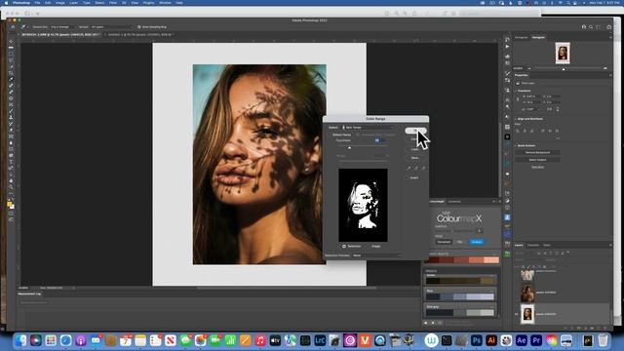
Task: Click the Document button in ColourmapX
Action: 444,242
